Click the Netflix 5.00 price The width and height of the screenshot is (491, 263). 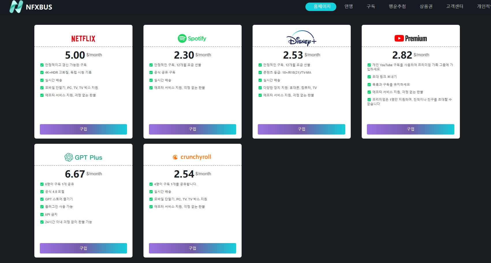75,55
